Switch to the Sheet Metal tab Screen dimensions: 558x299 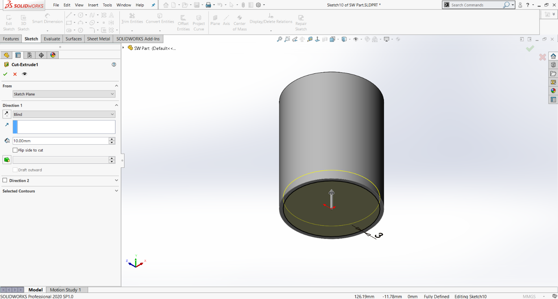coord(98,39)
